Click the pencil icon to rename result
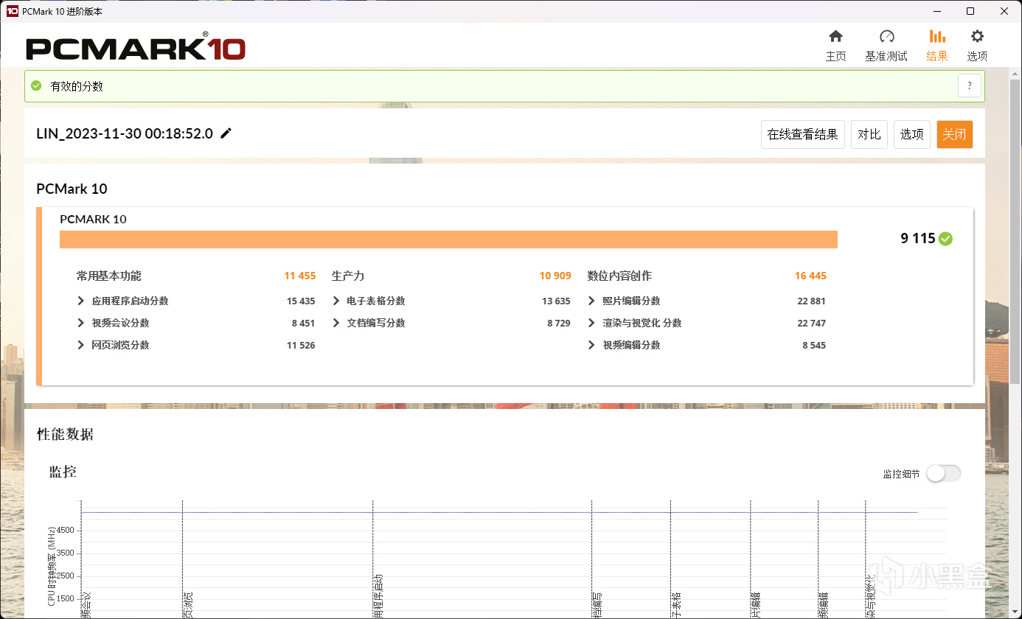This screenshot has width=1022, height=619. tap(226, 133)
